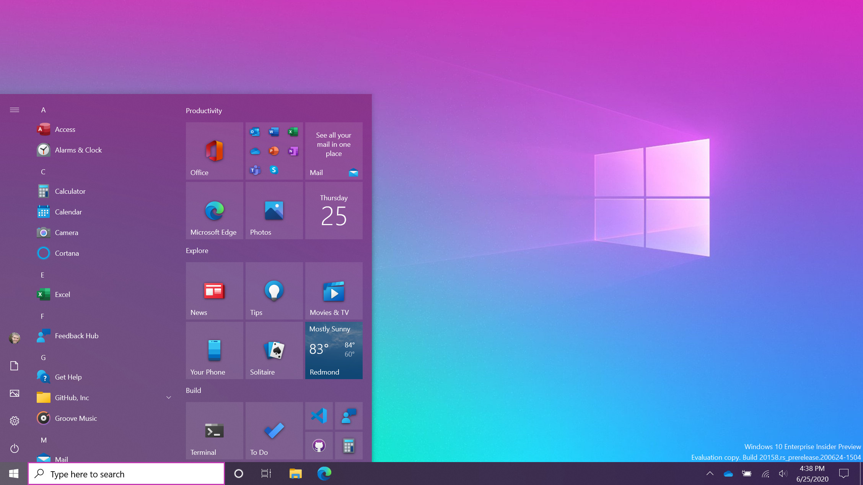Open Visual Studio Code
Screen dimensions: 863x485
[319, 416]
